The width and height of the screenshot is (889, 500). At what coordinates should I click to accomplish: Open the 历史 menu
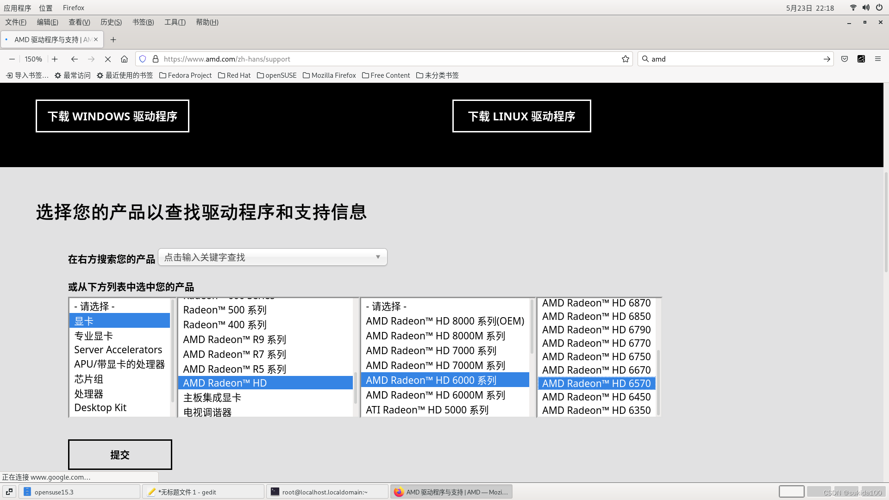pos(111,22)
